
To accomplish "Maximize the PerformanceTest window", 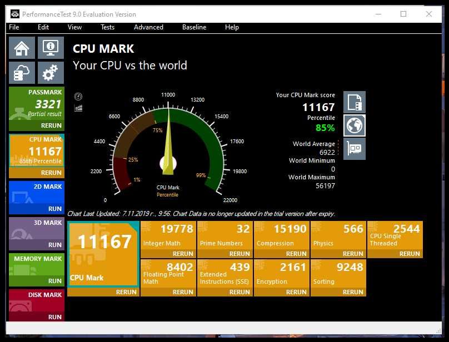I will [x=403, y=14].
